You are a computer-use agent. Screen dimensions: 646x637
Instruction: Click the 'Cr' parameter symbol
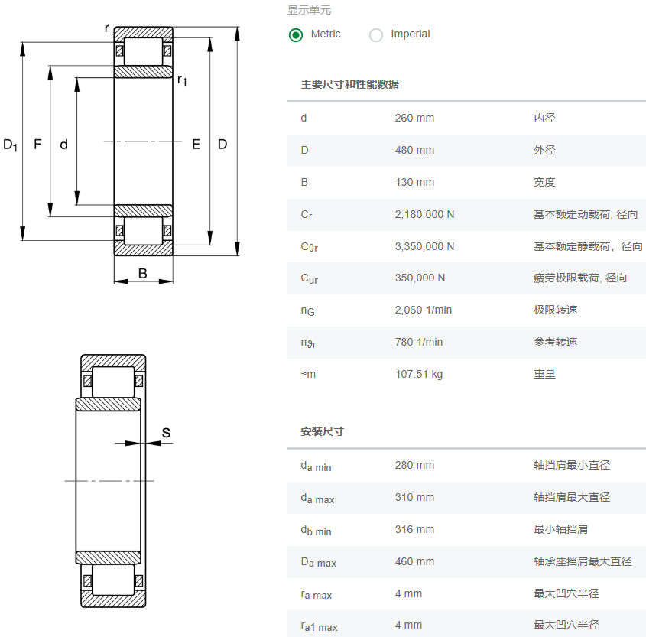coord(307,215)
